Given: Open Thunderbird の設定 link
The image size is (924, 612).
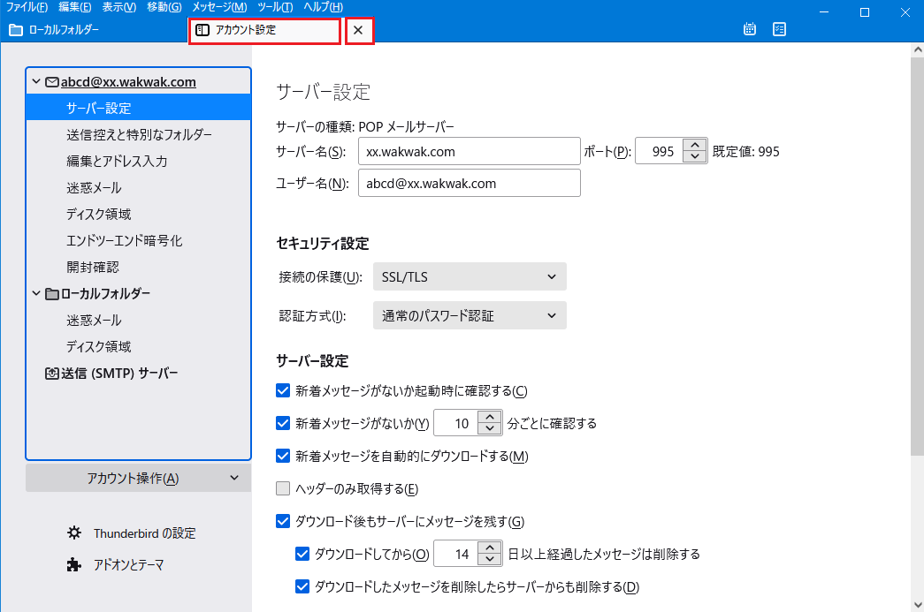Looking at the screenshot, I should (x=144, y=533).
